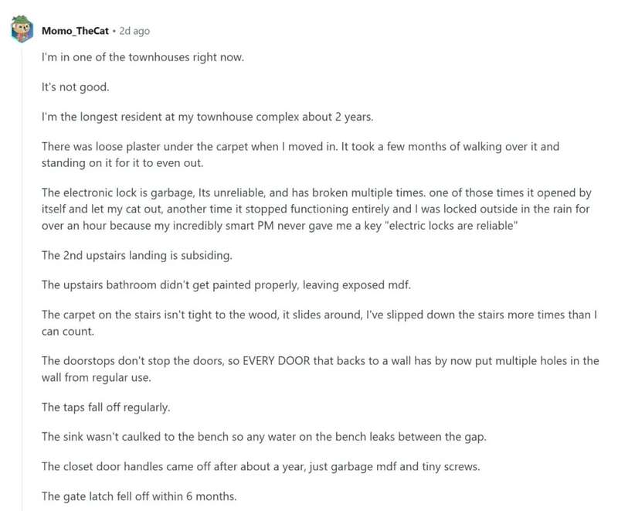Click the line 'The taps fall off regularly.'
The image size is (618, 511).
[106, 407]
